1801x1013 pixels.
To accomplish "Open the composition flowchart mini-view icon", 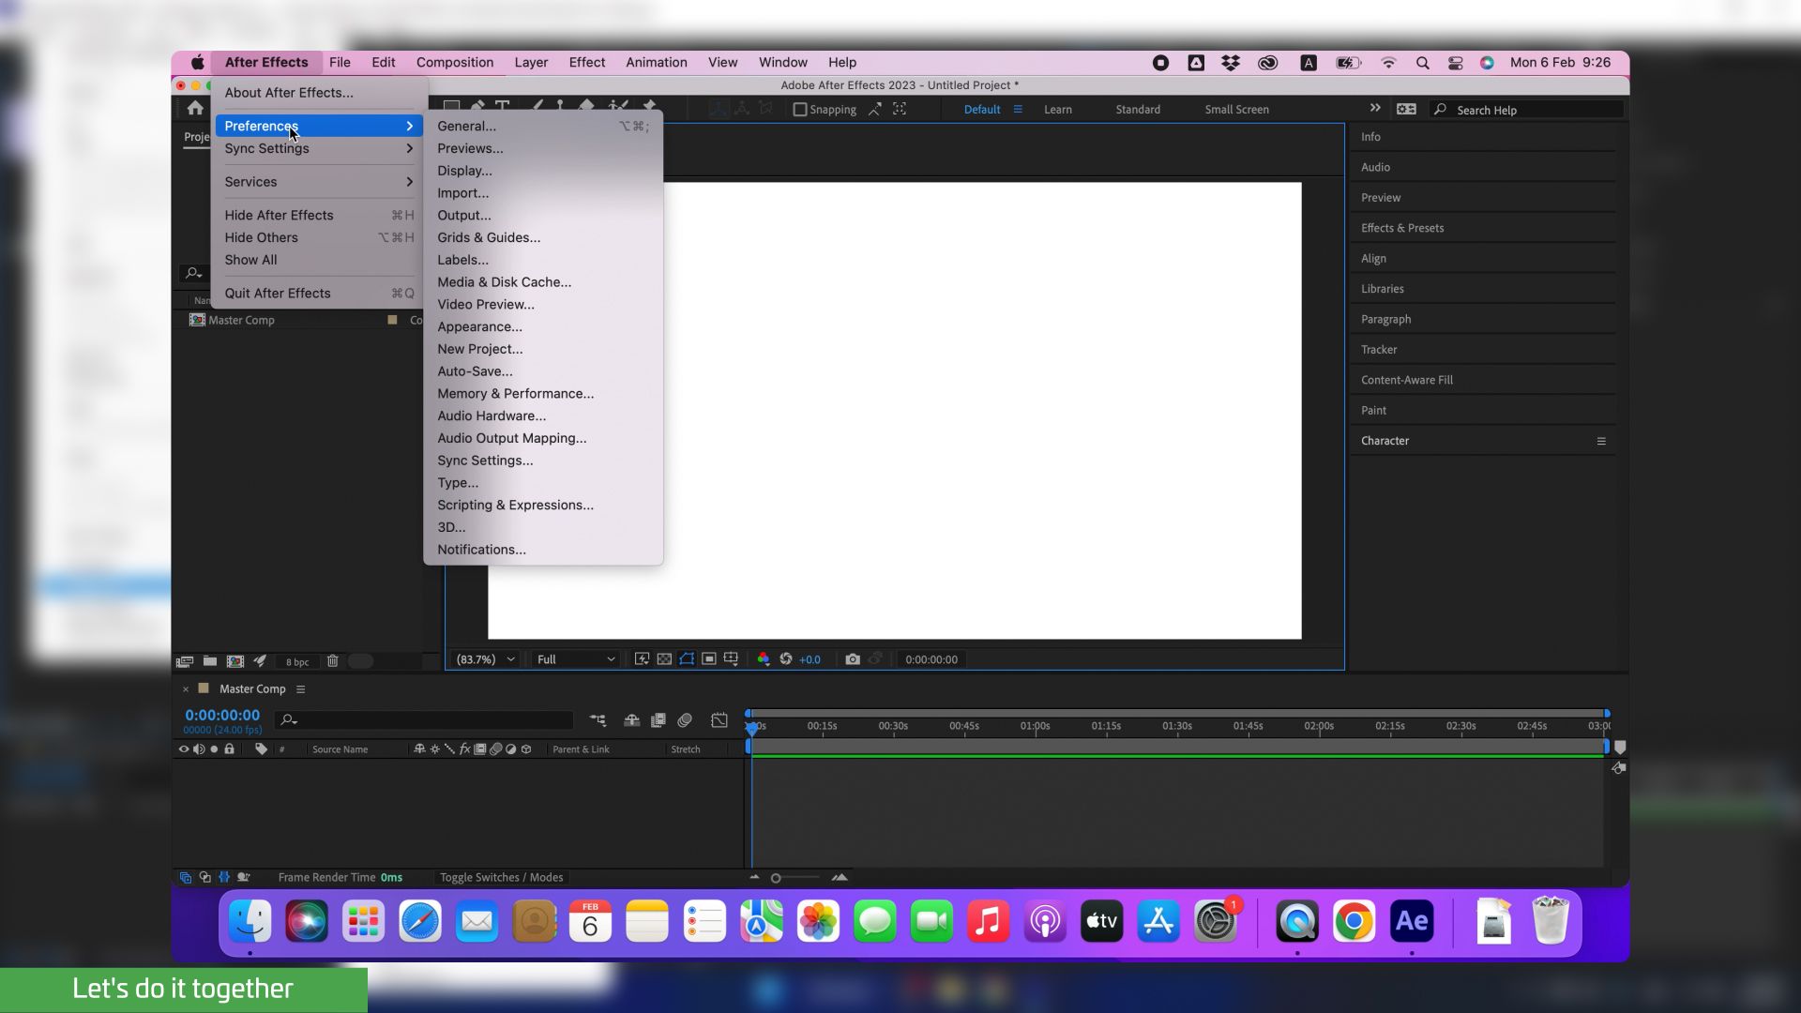I will [598, 720].
